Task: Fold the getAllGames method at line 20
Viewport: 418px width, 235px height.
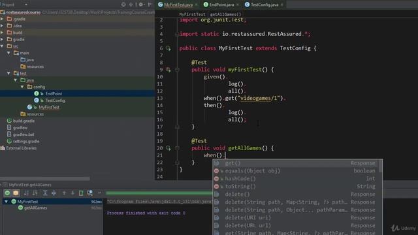Action: (x=177, y=148)
